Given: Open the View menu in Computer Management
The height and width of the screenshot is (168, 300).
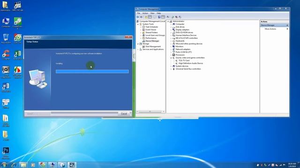Looking at the screenshot, I should coord(152,14).
